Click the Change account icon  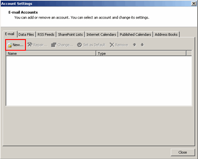coord(54,45)
